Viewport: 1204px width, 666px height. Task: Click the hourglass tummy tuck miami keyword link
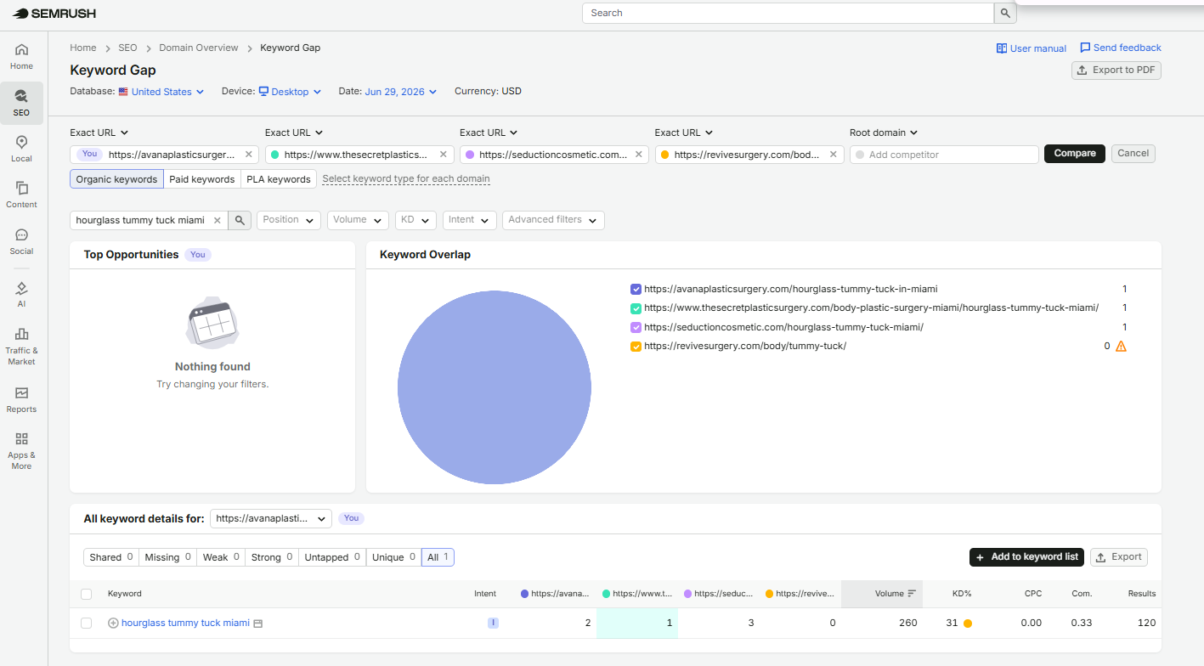[x=185, y=623]
